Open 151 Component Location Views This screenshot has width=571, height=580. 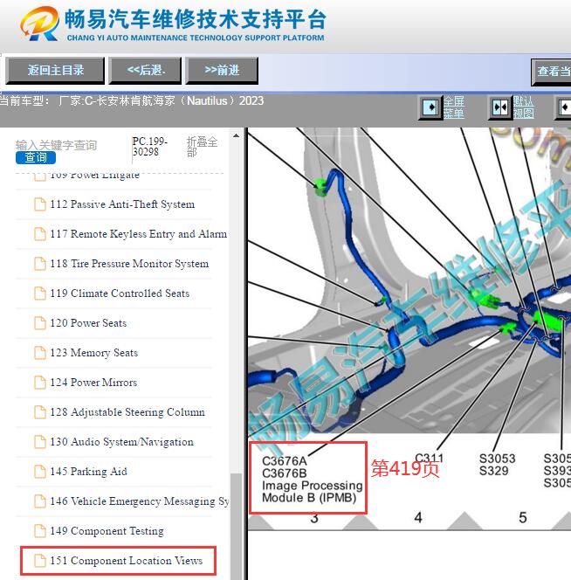(x=127, y=561)
